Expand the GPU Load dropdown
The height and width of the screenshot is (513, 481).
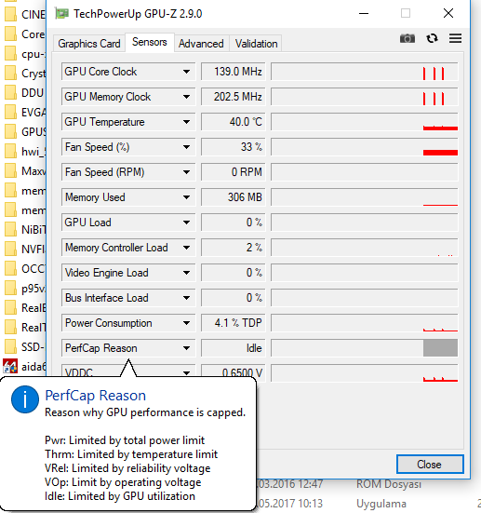pyautogui.click(x=186, y=223)
